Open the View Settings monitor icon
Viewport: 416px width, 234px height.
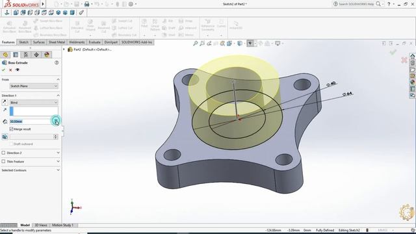click(x=278, y=44)
